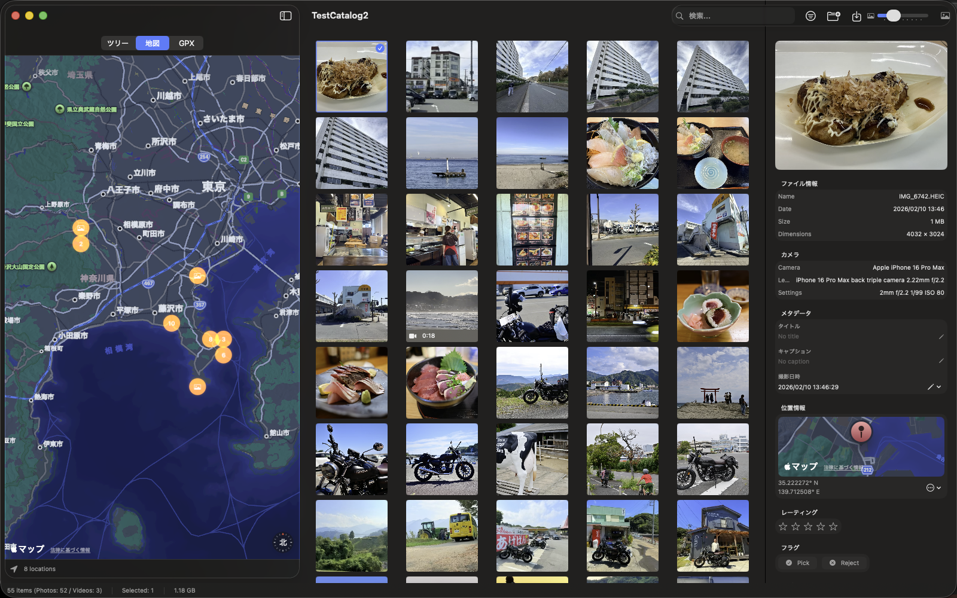The width and height of the screenshot is (957, 598).
Task: Click the location arrow beside 8 locations
Action: (x=13, y=569)
